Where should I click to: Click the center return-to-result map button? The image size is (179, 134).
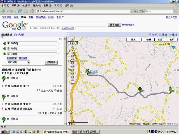point(73,43)
